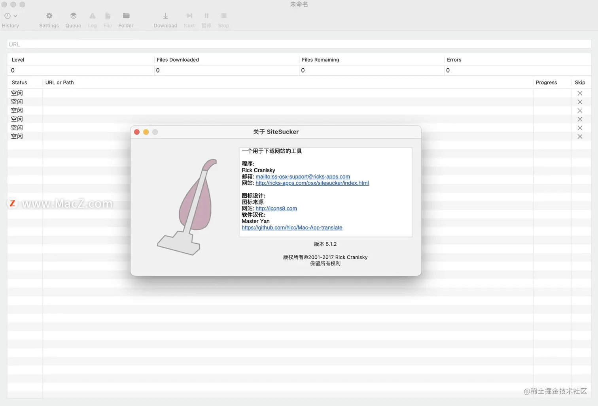Viewport: 598px width, 406px height.
Task: Click the pause icon in toolbar
Action: point(206,16)
